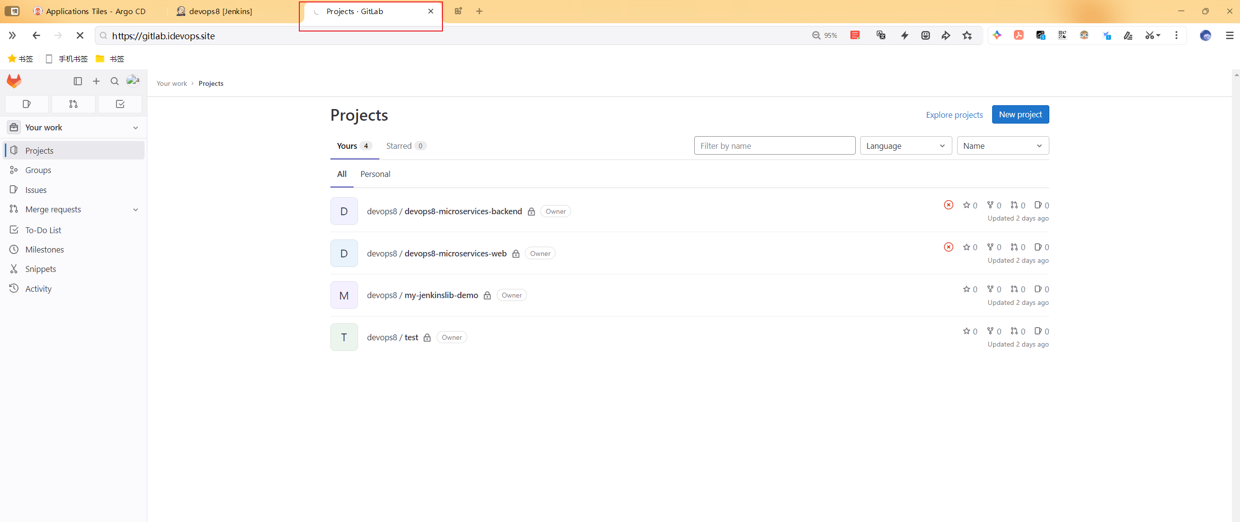The image size is (1240, 522).
Task: Expand Merge requests submenu chevron
Action: pos(135,209)
